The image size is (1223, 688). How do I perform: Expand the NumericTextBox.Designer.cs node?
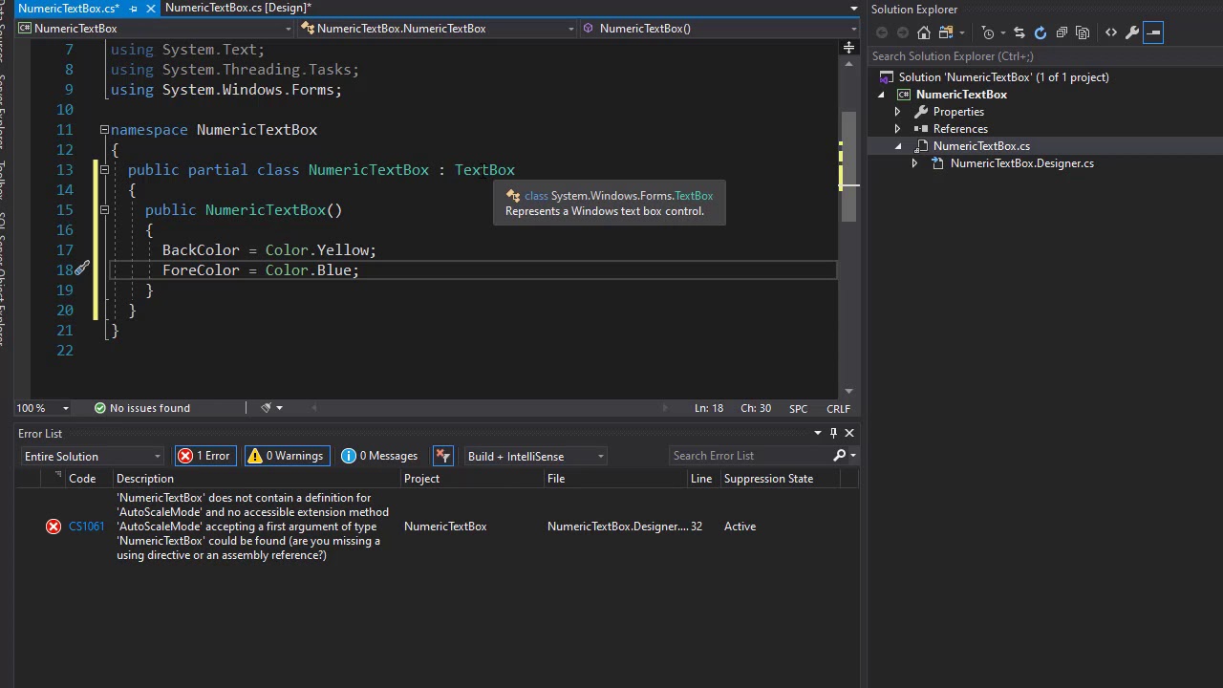pos(914,163)
